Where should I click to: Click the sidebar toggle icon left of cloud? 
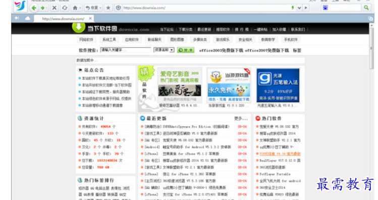tap(17, 18)
